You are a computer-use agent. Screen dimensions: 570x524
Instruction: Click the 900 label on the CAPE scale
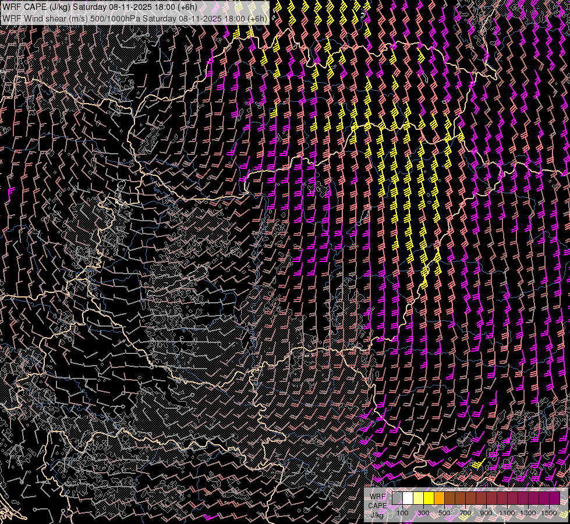486,513
